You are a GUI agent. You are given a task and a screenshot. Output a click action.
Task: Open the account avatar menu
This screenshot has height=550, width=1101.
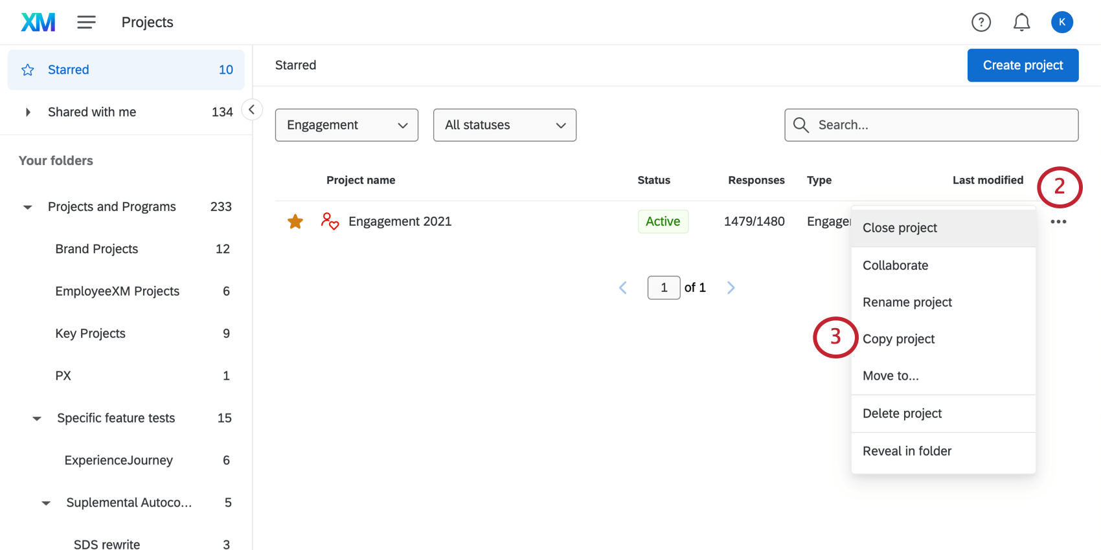click(x=1062, y=21)
